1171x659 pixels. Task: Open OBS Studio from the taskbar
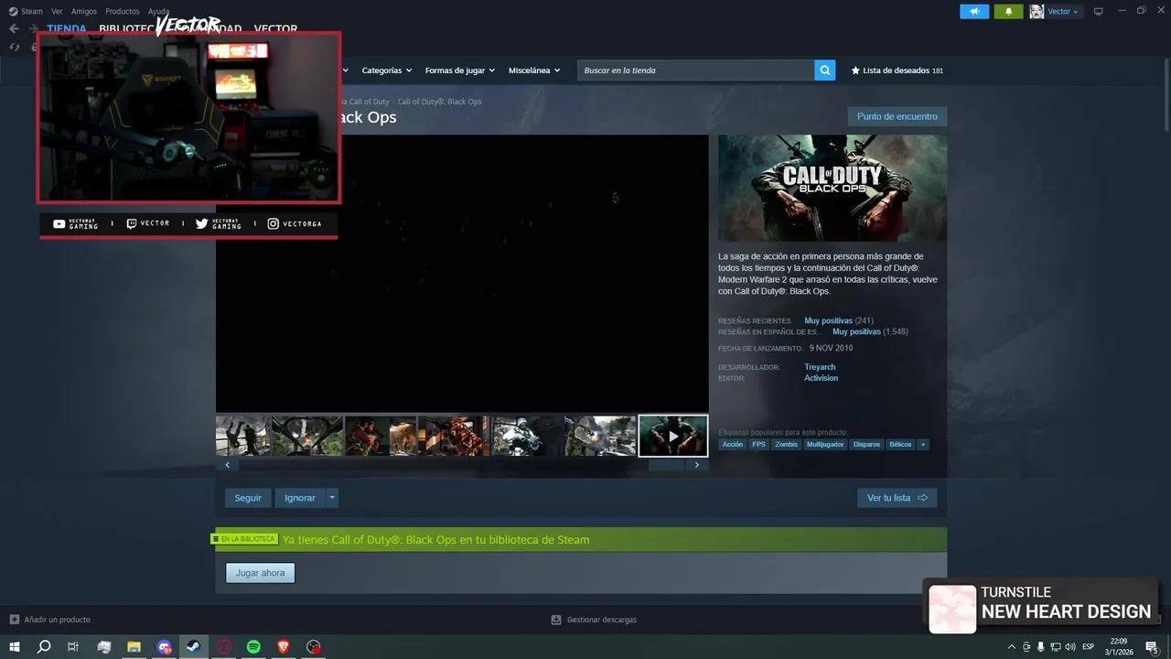(x=314, y=647)
